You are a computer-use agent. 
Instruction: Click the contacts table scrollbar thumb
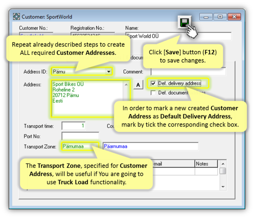click(223, 171)
